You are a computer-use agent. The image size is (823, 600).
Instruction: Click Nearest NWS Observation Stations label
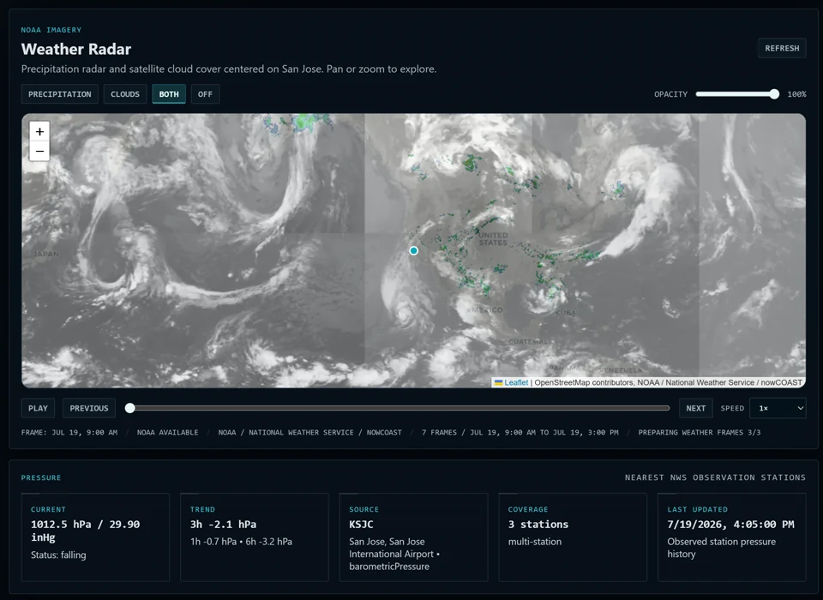715,477
